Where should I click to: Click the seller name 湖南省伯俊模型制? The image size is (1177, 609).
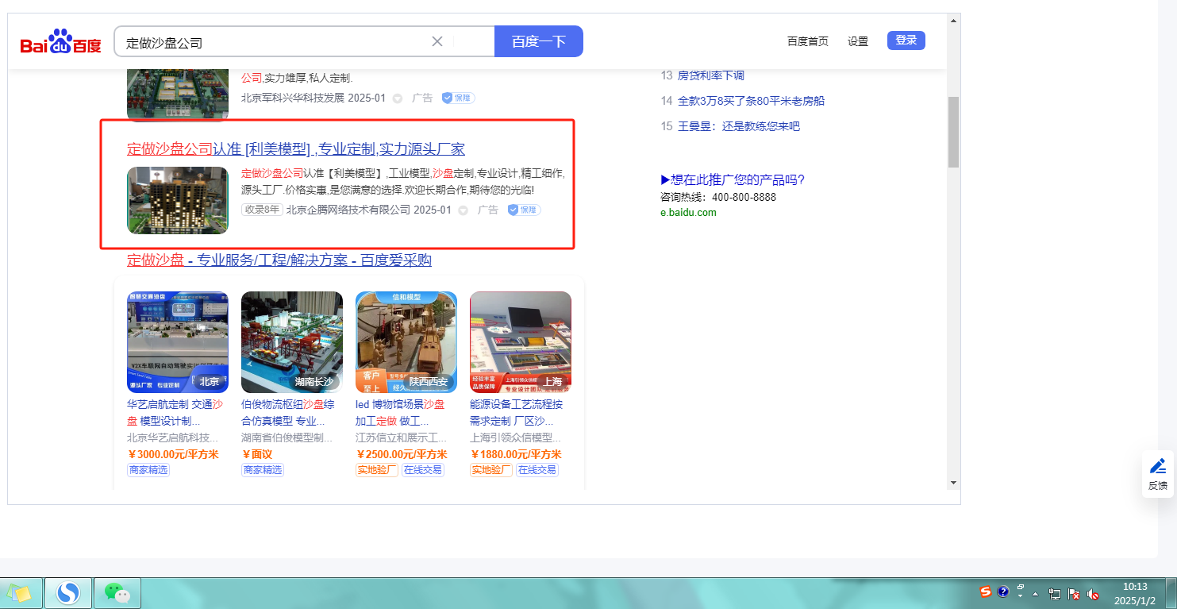[287, 437]
